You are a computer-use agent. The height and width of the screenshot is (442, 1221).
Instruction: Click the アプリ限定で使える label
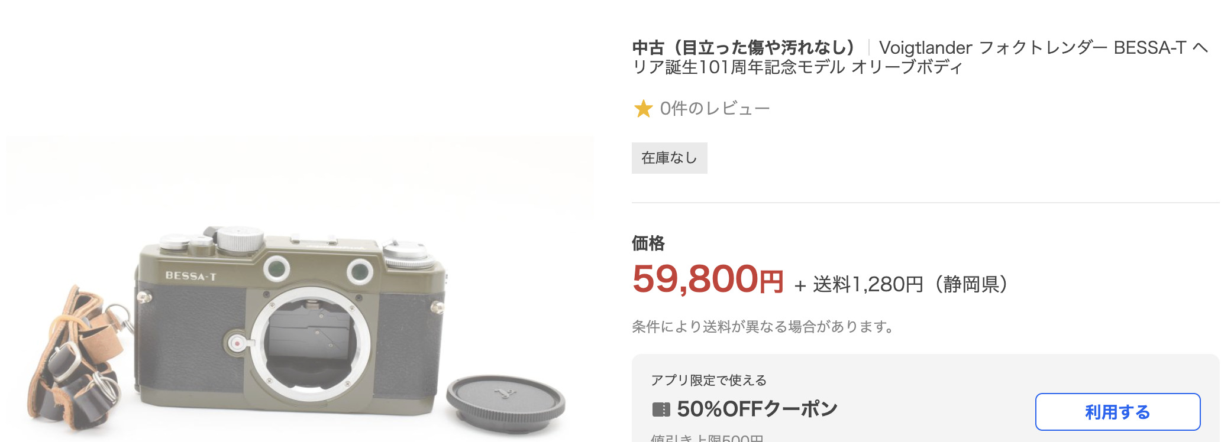coord(709,380)
